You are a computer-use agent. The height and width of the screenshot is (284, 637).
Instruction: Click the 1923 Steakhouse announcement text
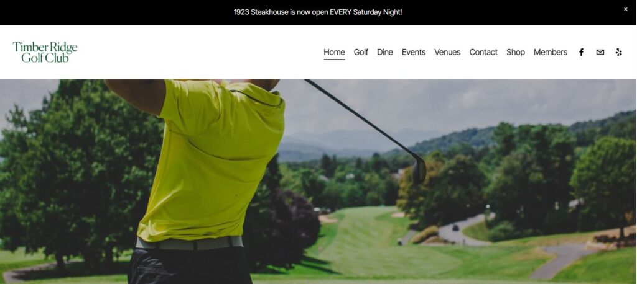tap(318, 12)
